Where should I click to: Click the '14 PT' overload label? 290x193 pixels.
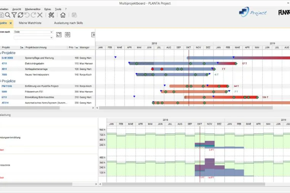(x=211, y=177)
